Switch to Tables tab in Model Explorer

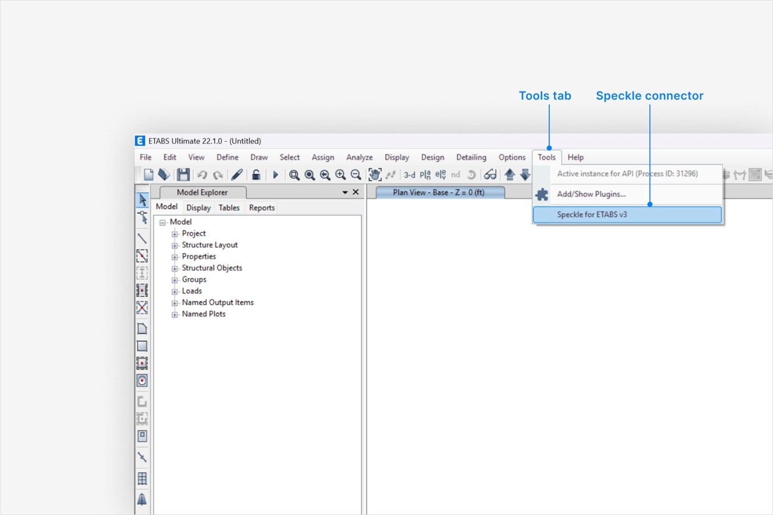point(229,207)
